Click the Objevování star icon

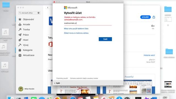pos(20,19)
